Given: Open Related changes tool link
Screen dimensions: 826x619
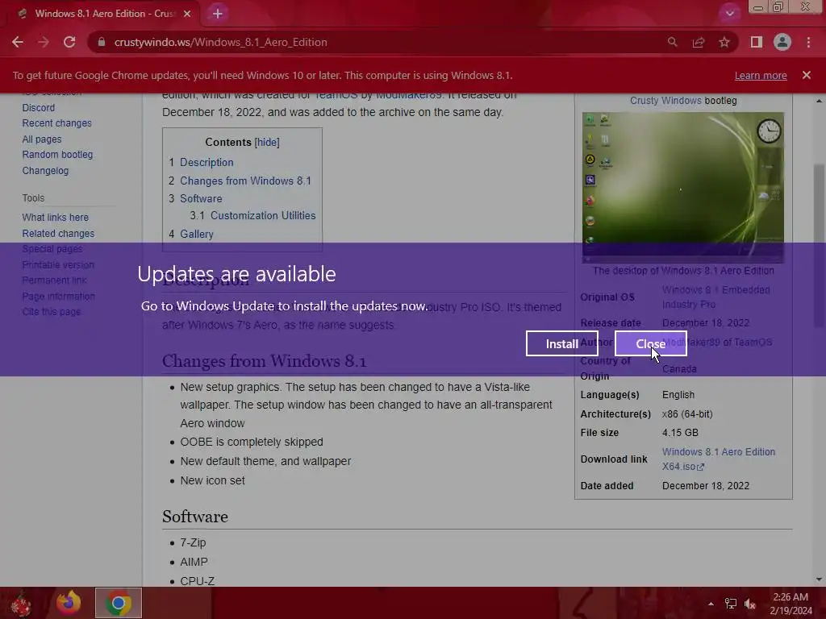Looking at the screenshot, I should tap(58, 233).
